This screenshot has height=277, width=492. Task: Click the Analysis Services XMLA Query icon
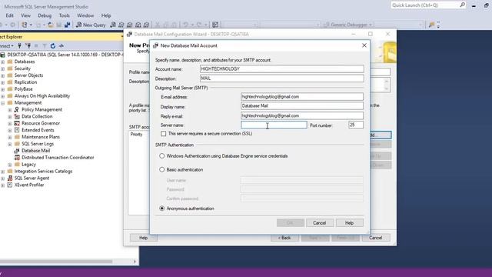[x=138, y=25]
